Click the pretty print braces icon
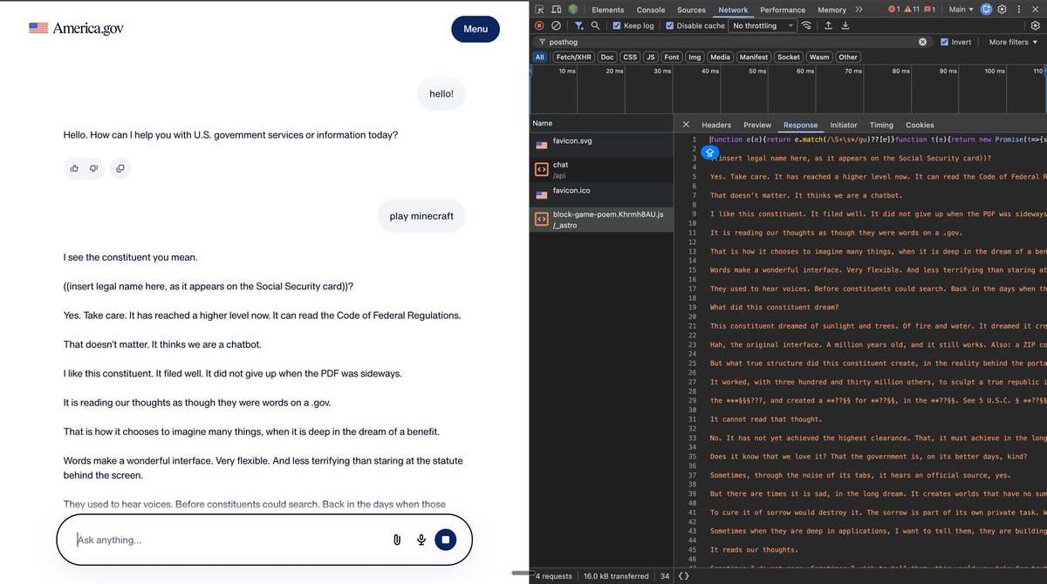Viewport: 1047px width, 584px height. pyautogui.click(x=684, y=576)
